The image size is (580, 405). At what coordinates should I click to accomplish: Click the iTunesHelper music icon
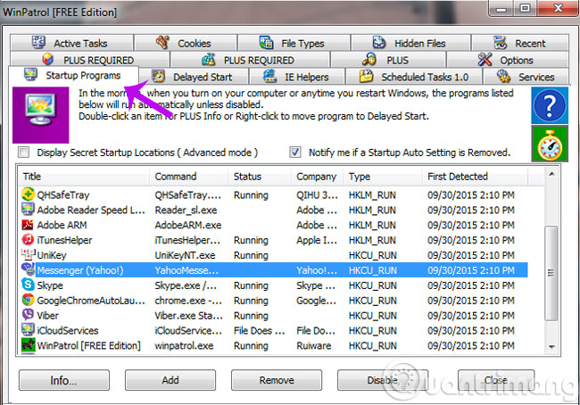[x=29, y=240]
